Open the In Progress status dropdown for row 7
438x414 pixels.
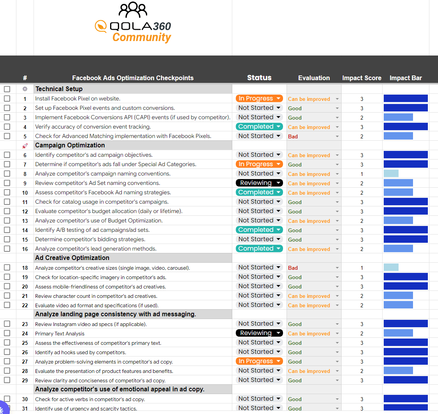(259, 164)
